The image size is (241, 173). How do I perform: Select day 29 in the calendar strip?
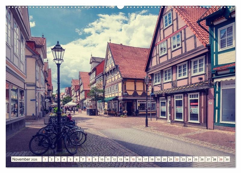pos(221,159)
